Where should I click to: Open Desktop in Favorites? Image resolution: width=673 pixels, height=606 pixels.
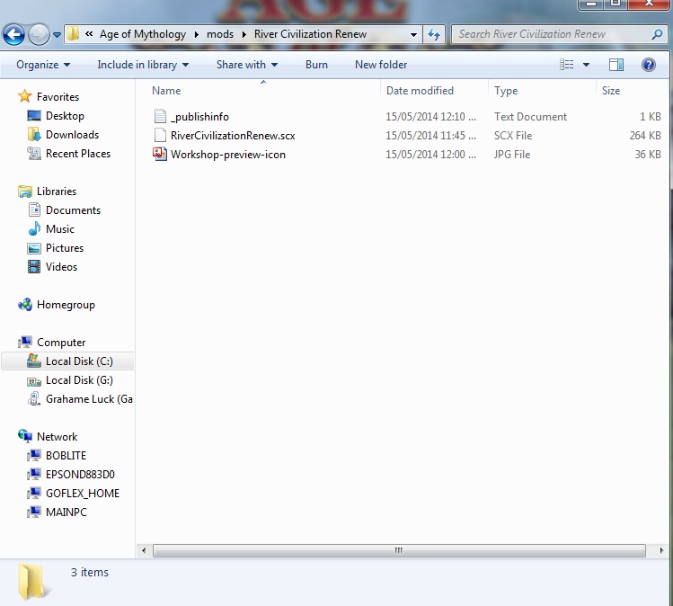(65, 115)
